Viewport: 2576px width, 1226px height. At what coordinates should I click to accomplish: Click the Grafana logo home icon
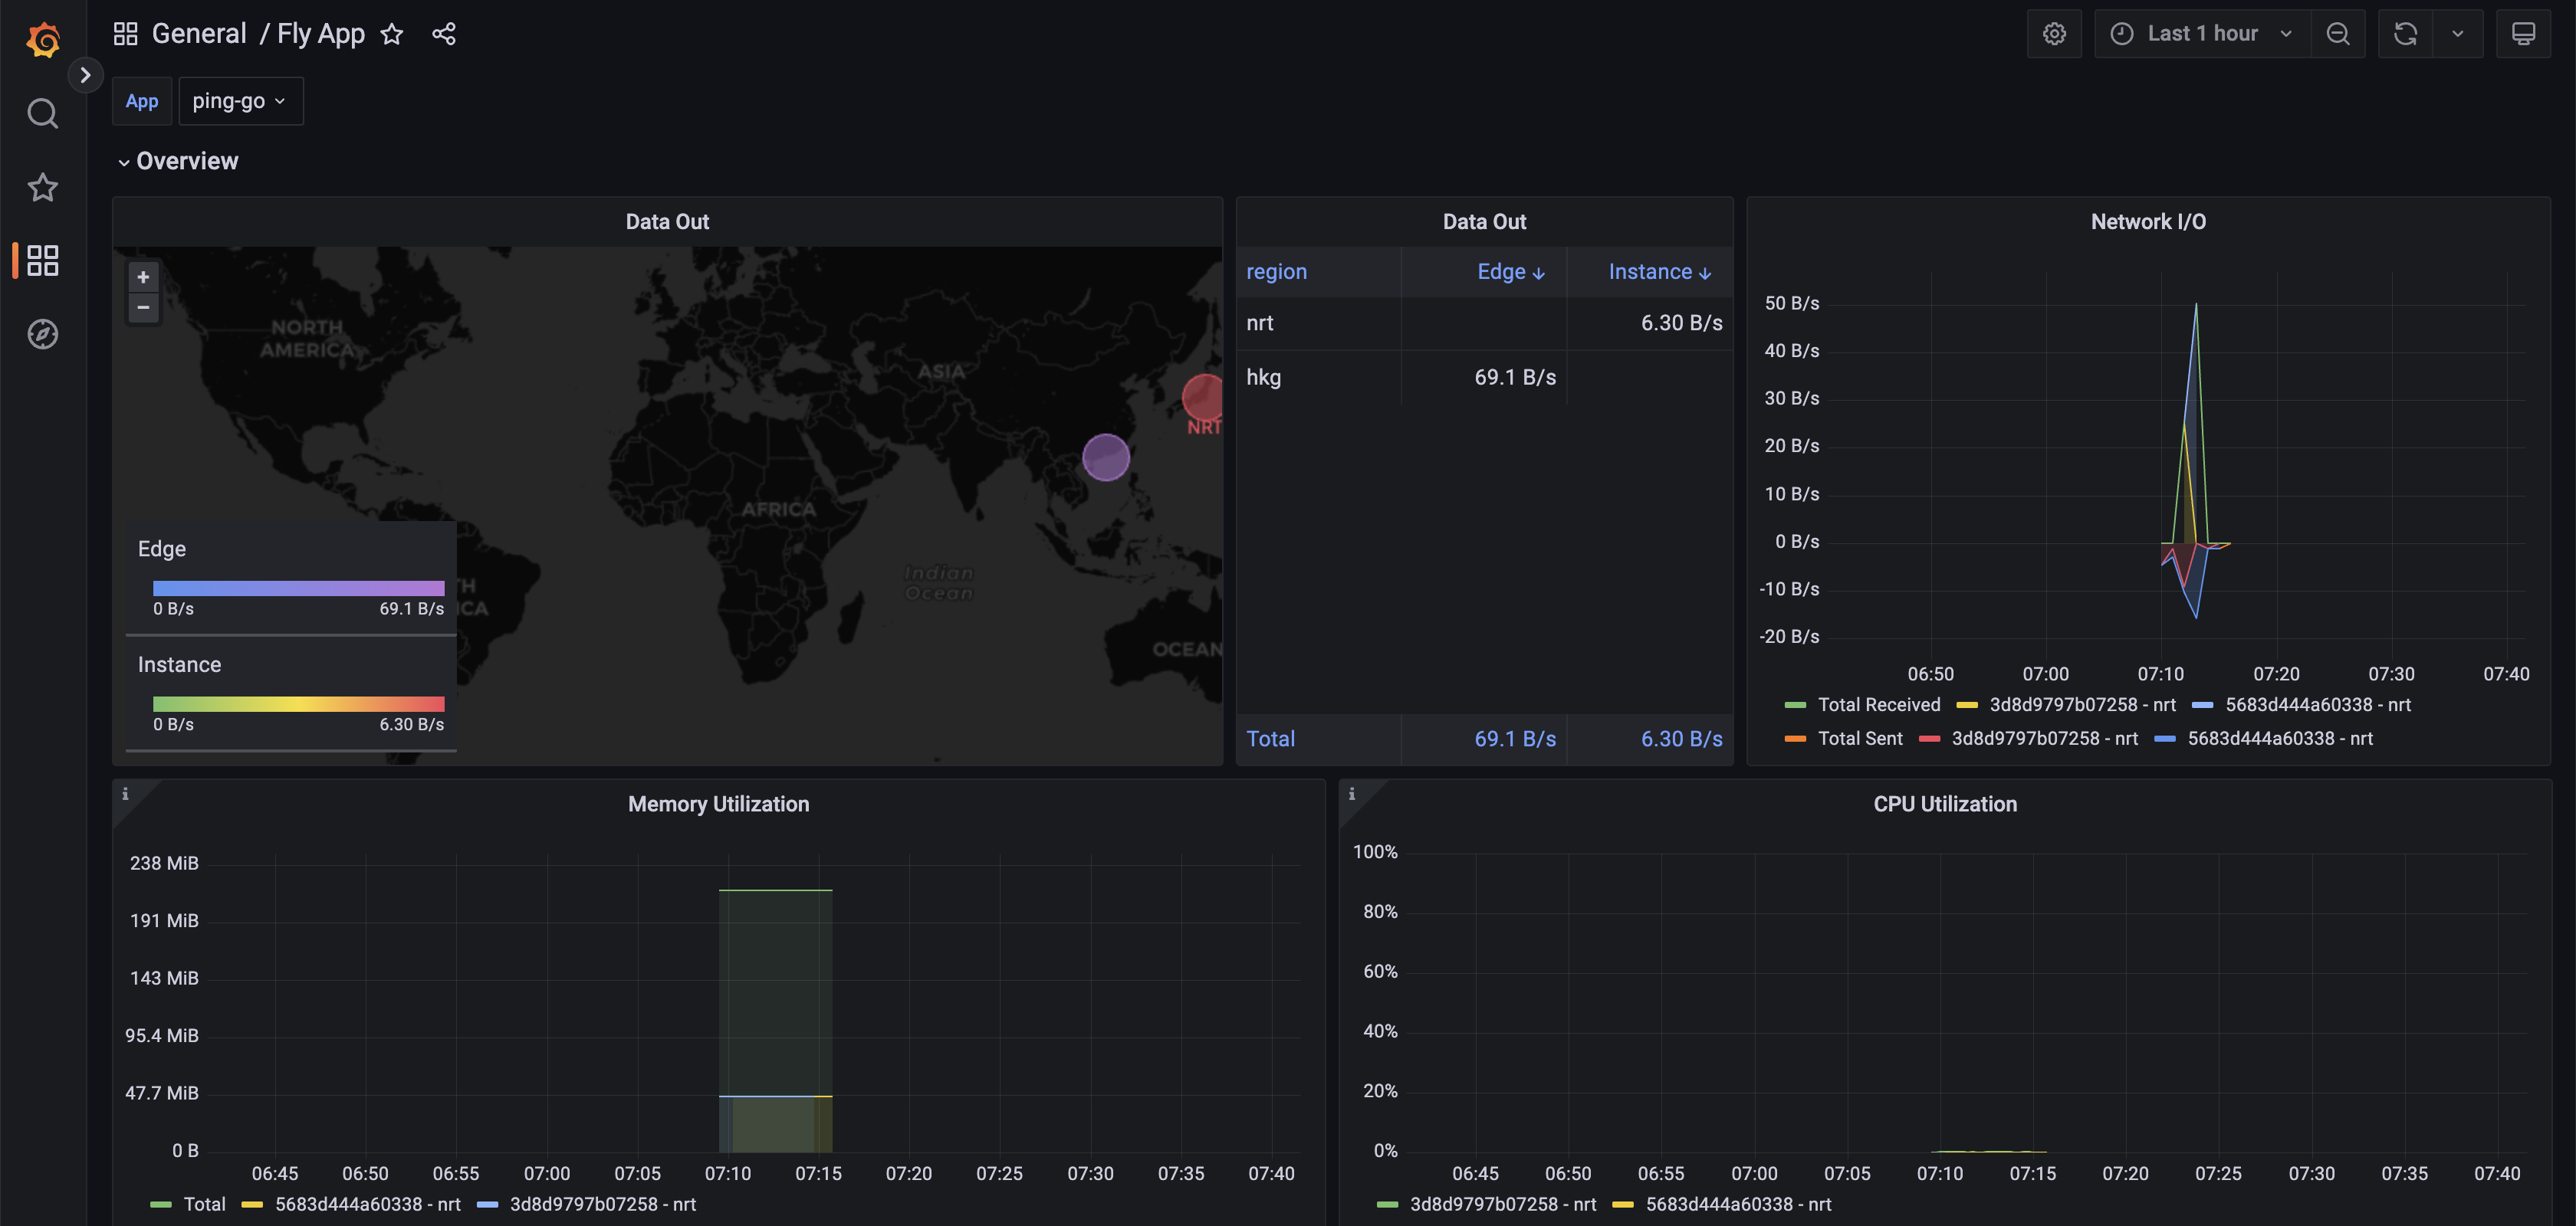coord(43,40)
